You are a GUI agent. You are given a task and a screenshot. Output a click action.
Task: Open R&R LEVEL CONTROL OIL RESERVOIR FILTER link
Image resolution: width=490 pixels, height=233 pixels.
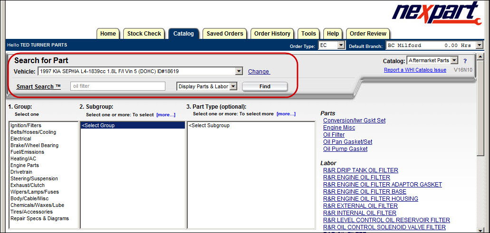point(386,220)
